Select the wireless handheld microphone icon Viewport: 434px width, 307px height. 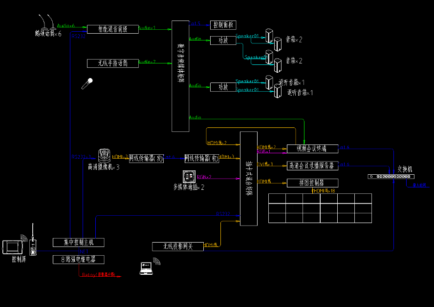pyautogui.click(x=87, y=84)
